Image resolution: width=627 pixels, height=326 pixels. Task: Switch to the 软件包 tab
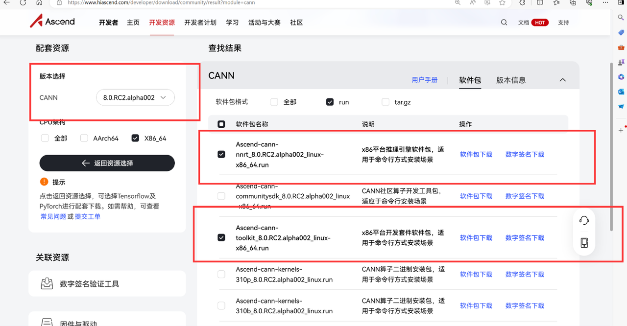click(x=470, y=80)
